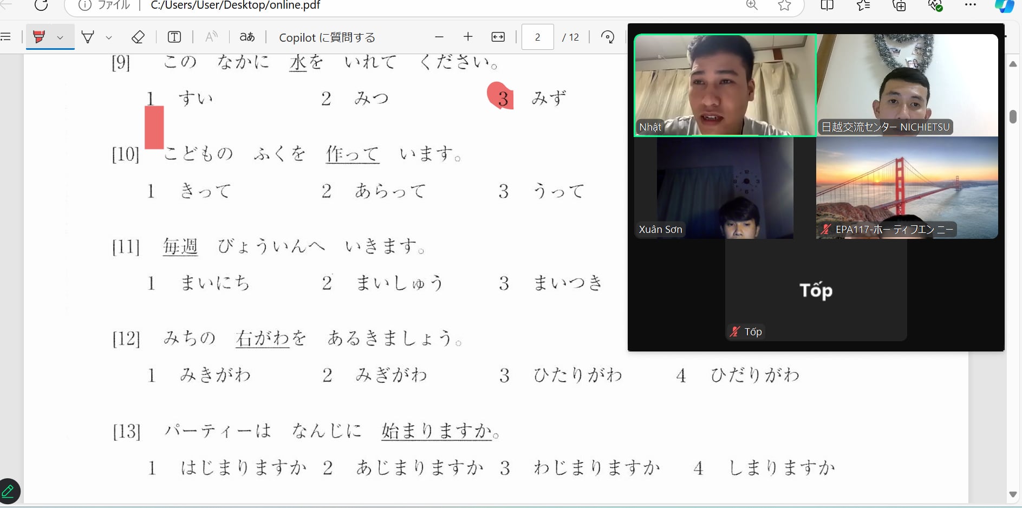Click Copilot に質問する button
This screenshot has height=508, width=1022.
point(327,37)
